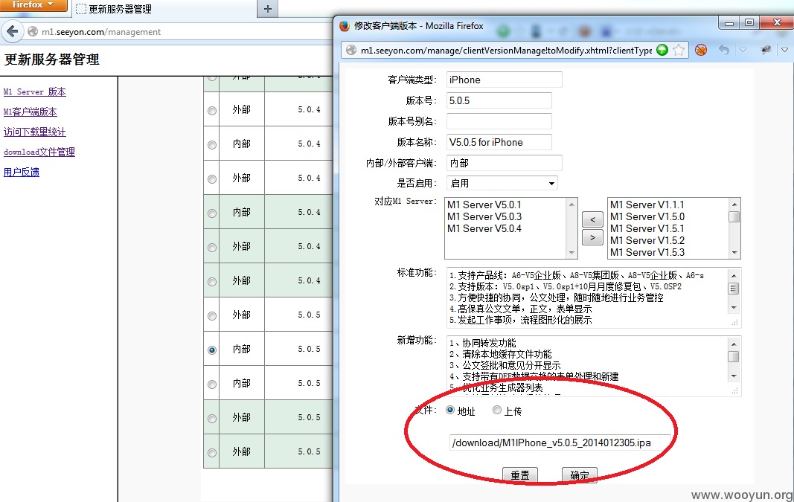The width and height of the screenshot is (794, 502).
Task: Click the file path field with M1IPhone_v5.0.5 ipa
Action: click(x=560, y=443)
